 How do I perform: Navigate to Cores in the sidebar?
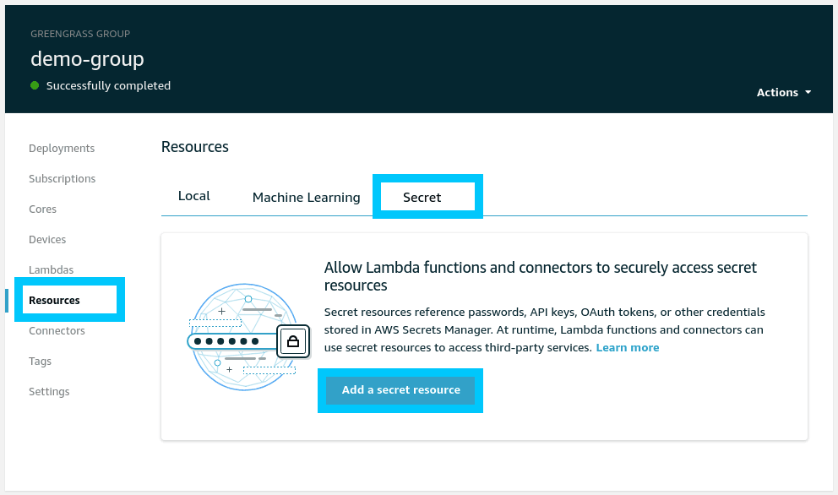(x=43, y=209)
